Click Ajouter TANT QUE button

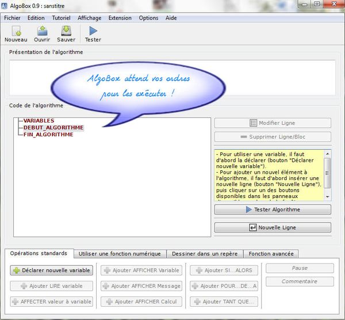tap(224, 302)
